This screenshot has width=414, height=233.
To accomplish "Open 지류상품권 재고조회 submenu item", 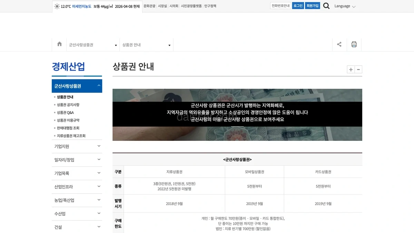I will (71, 136).
